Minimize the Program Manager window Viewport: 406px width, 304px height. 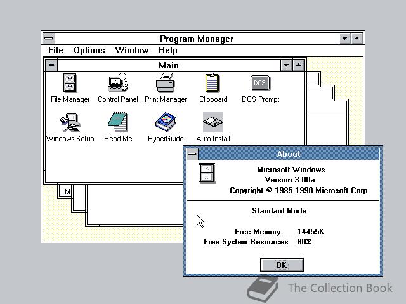pyautogui.click(x=344, y=39)
